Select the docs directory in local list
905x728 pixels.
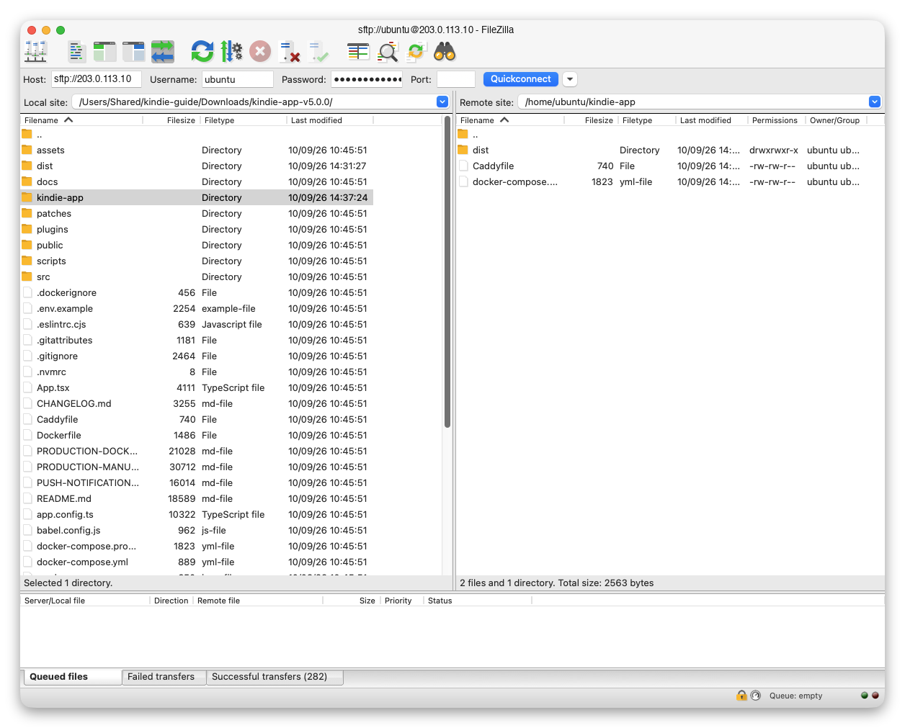(197, 181)
